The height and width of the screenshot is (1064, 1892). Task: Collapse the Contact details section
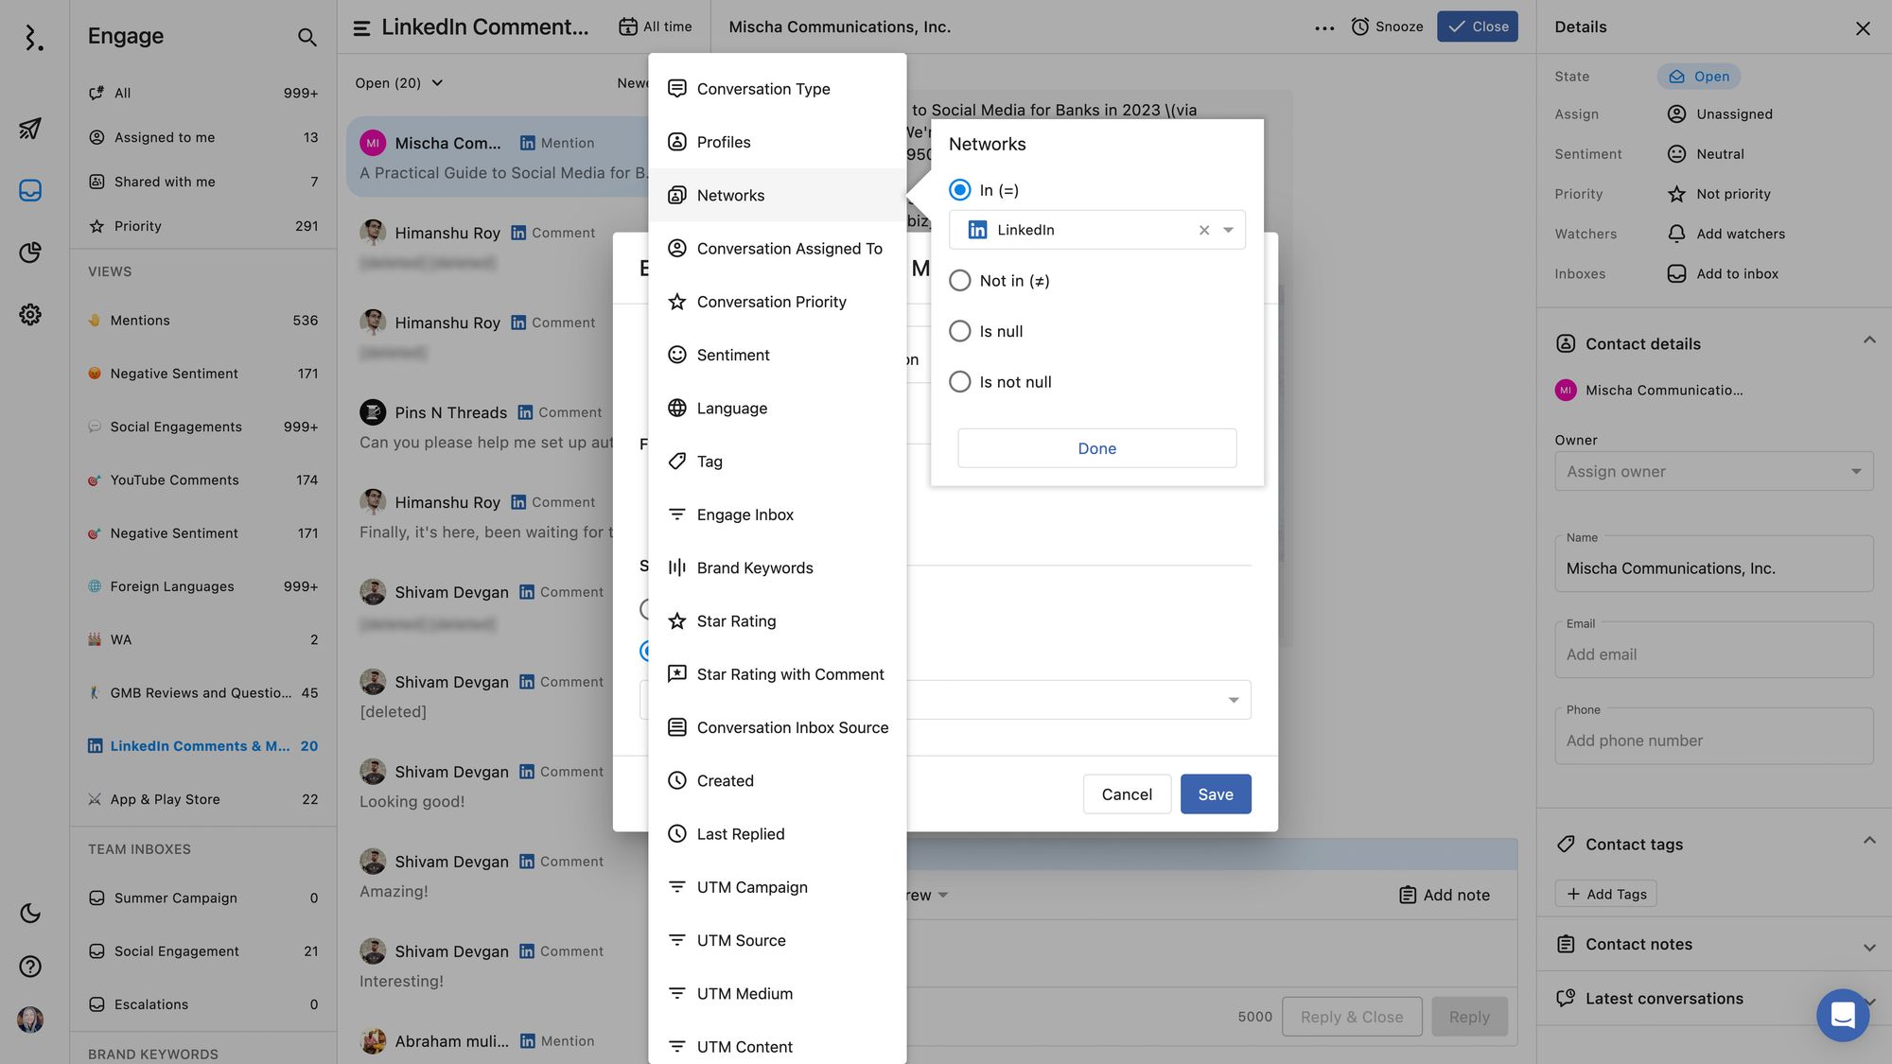click(x=1868, y=341)
